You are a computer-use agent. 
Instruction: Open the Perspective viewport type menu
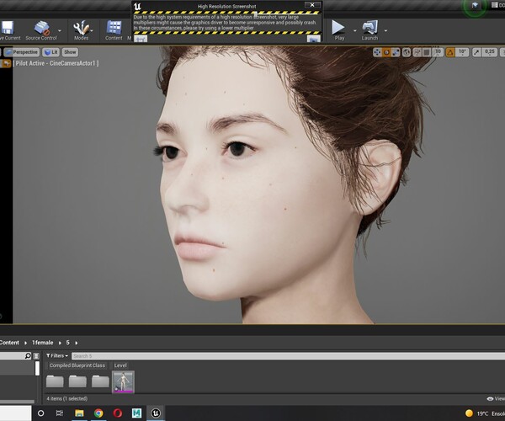(22, 52)
